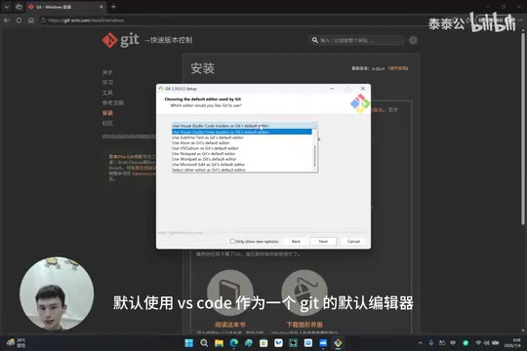Open the weather widget on taskbar
Viewport: 527px width, 351px height.
click(x=16, y=343)
